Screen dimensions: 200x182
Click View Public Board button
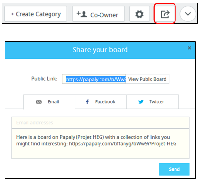[x=148, y=79]
